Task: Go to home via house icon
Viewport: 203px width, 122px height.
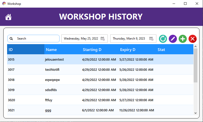Action: [x=8, y=17]
